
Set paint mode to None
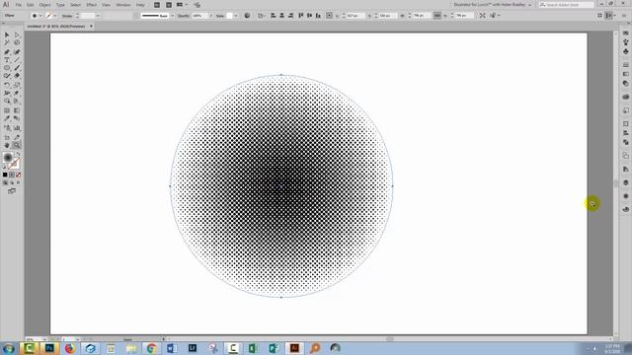(18, 175)
